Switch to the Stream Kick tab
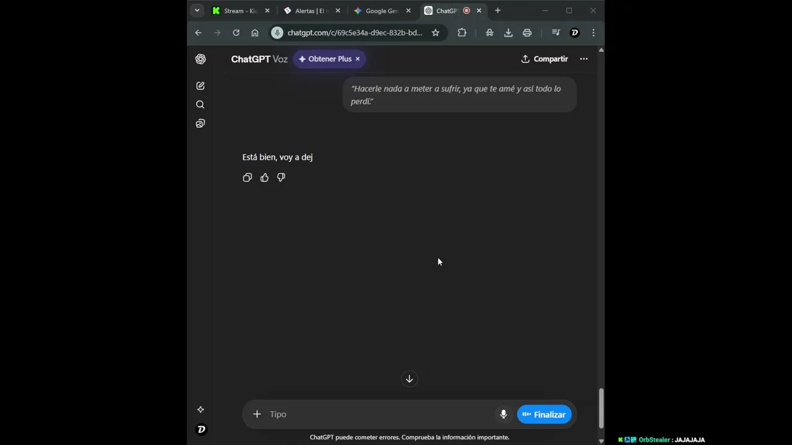The height and width of the screenshot is (445, 792). [241, 11]
